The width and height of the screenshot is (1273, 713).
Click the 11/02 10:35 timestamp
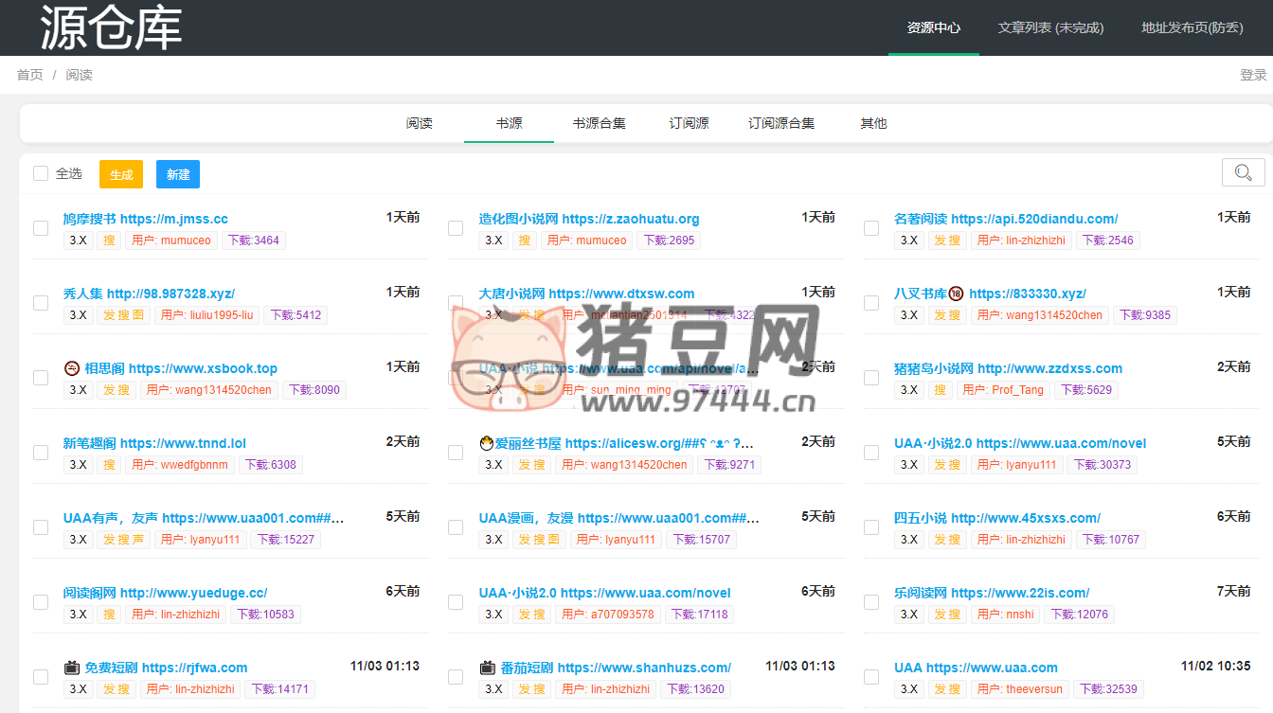[1215, 666]
